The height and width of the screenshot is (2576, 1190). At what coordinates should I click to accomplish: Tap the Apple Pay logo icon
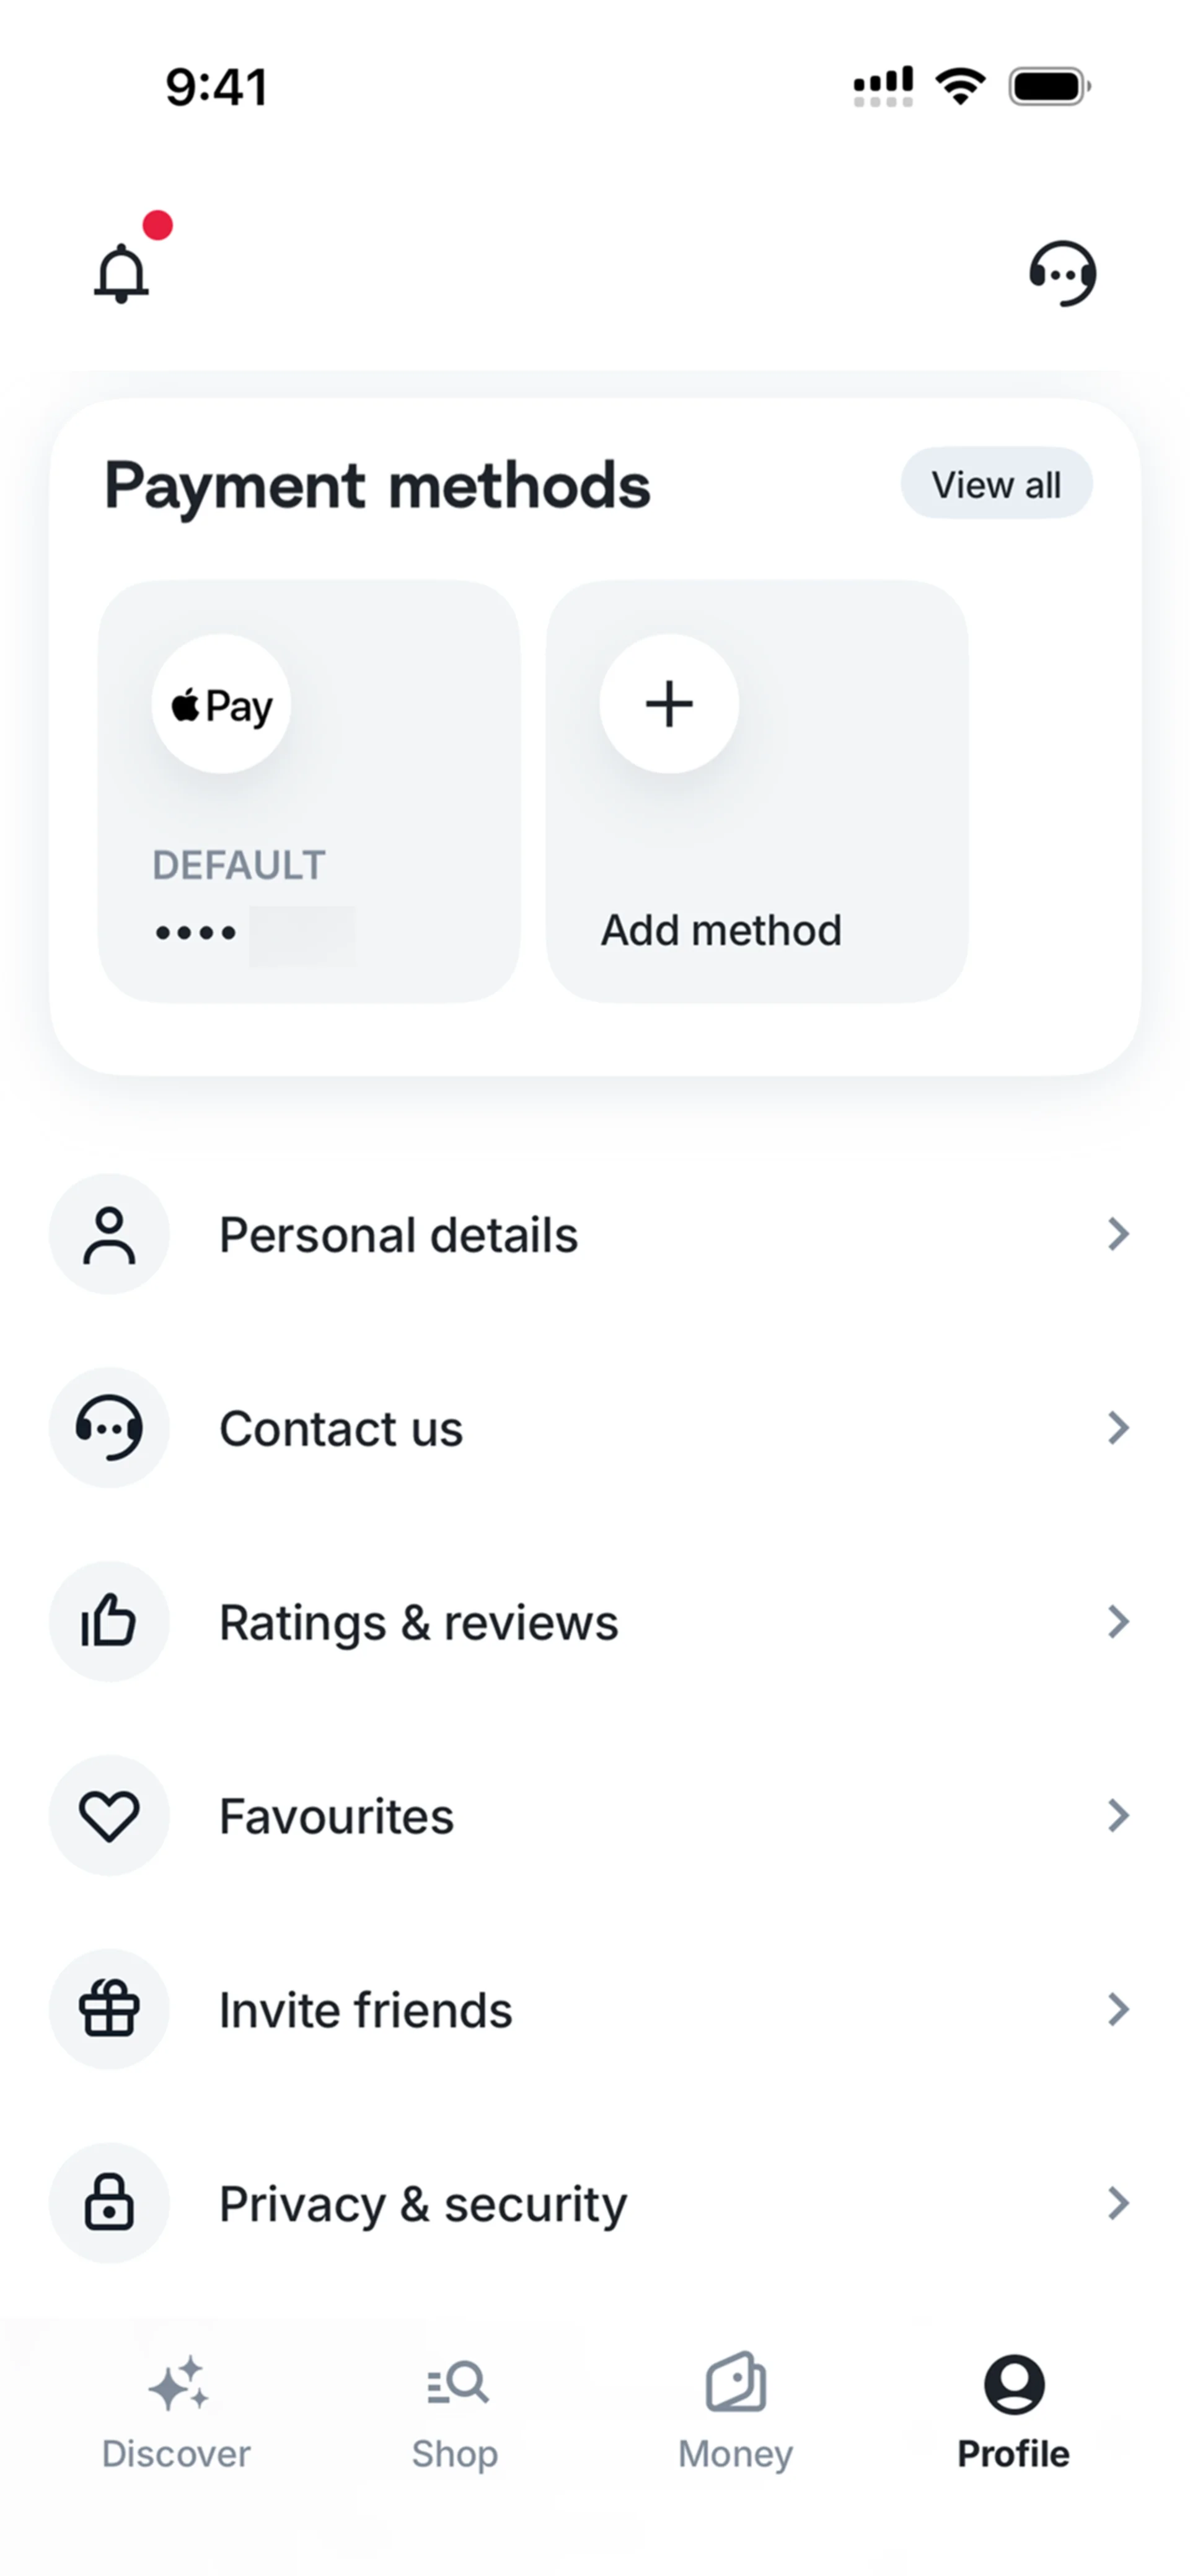coord(221,705)
